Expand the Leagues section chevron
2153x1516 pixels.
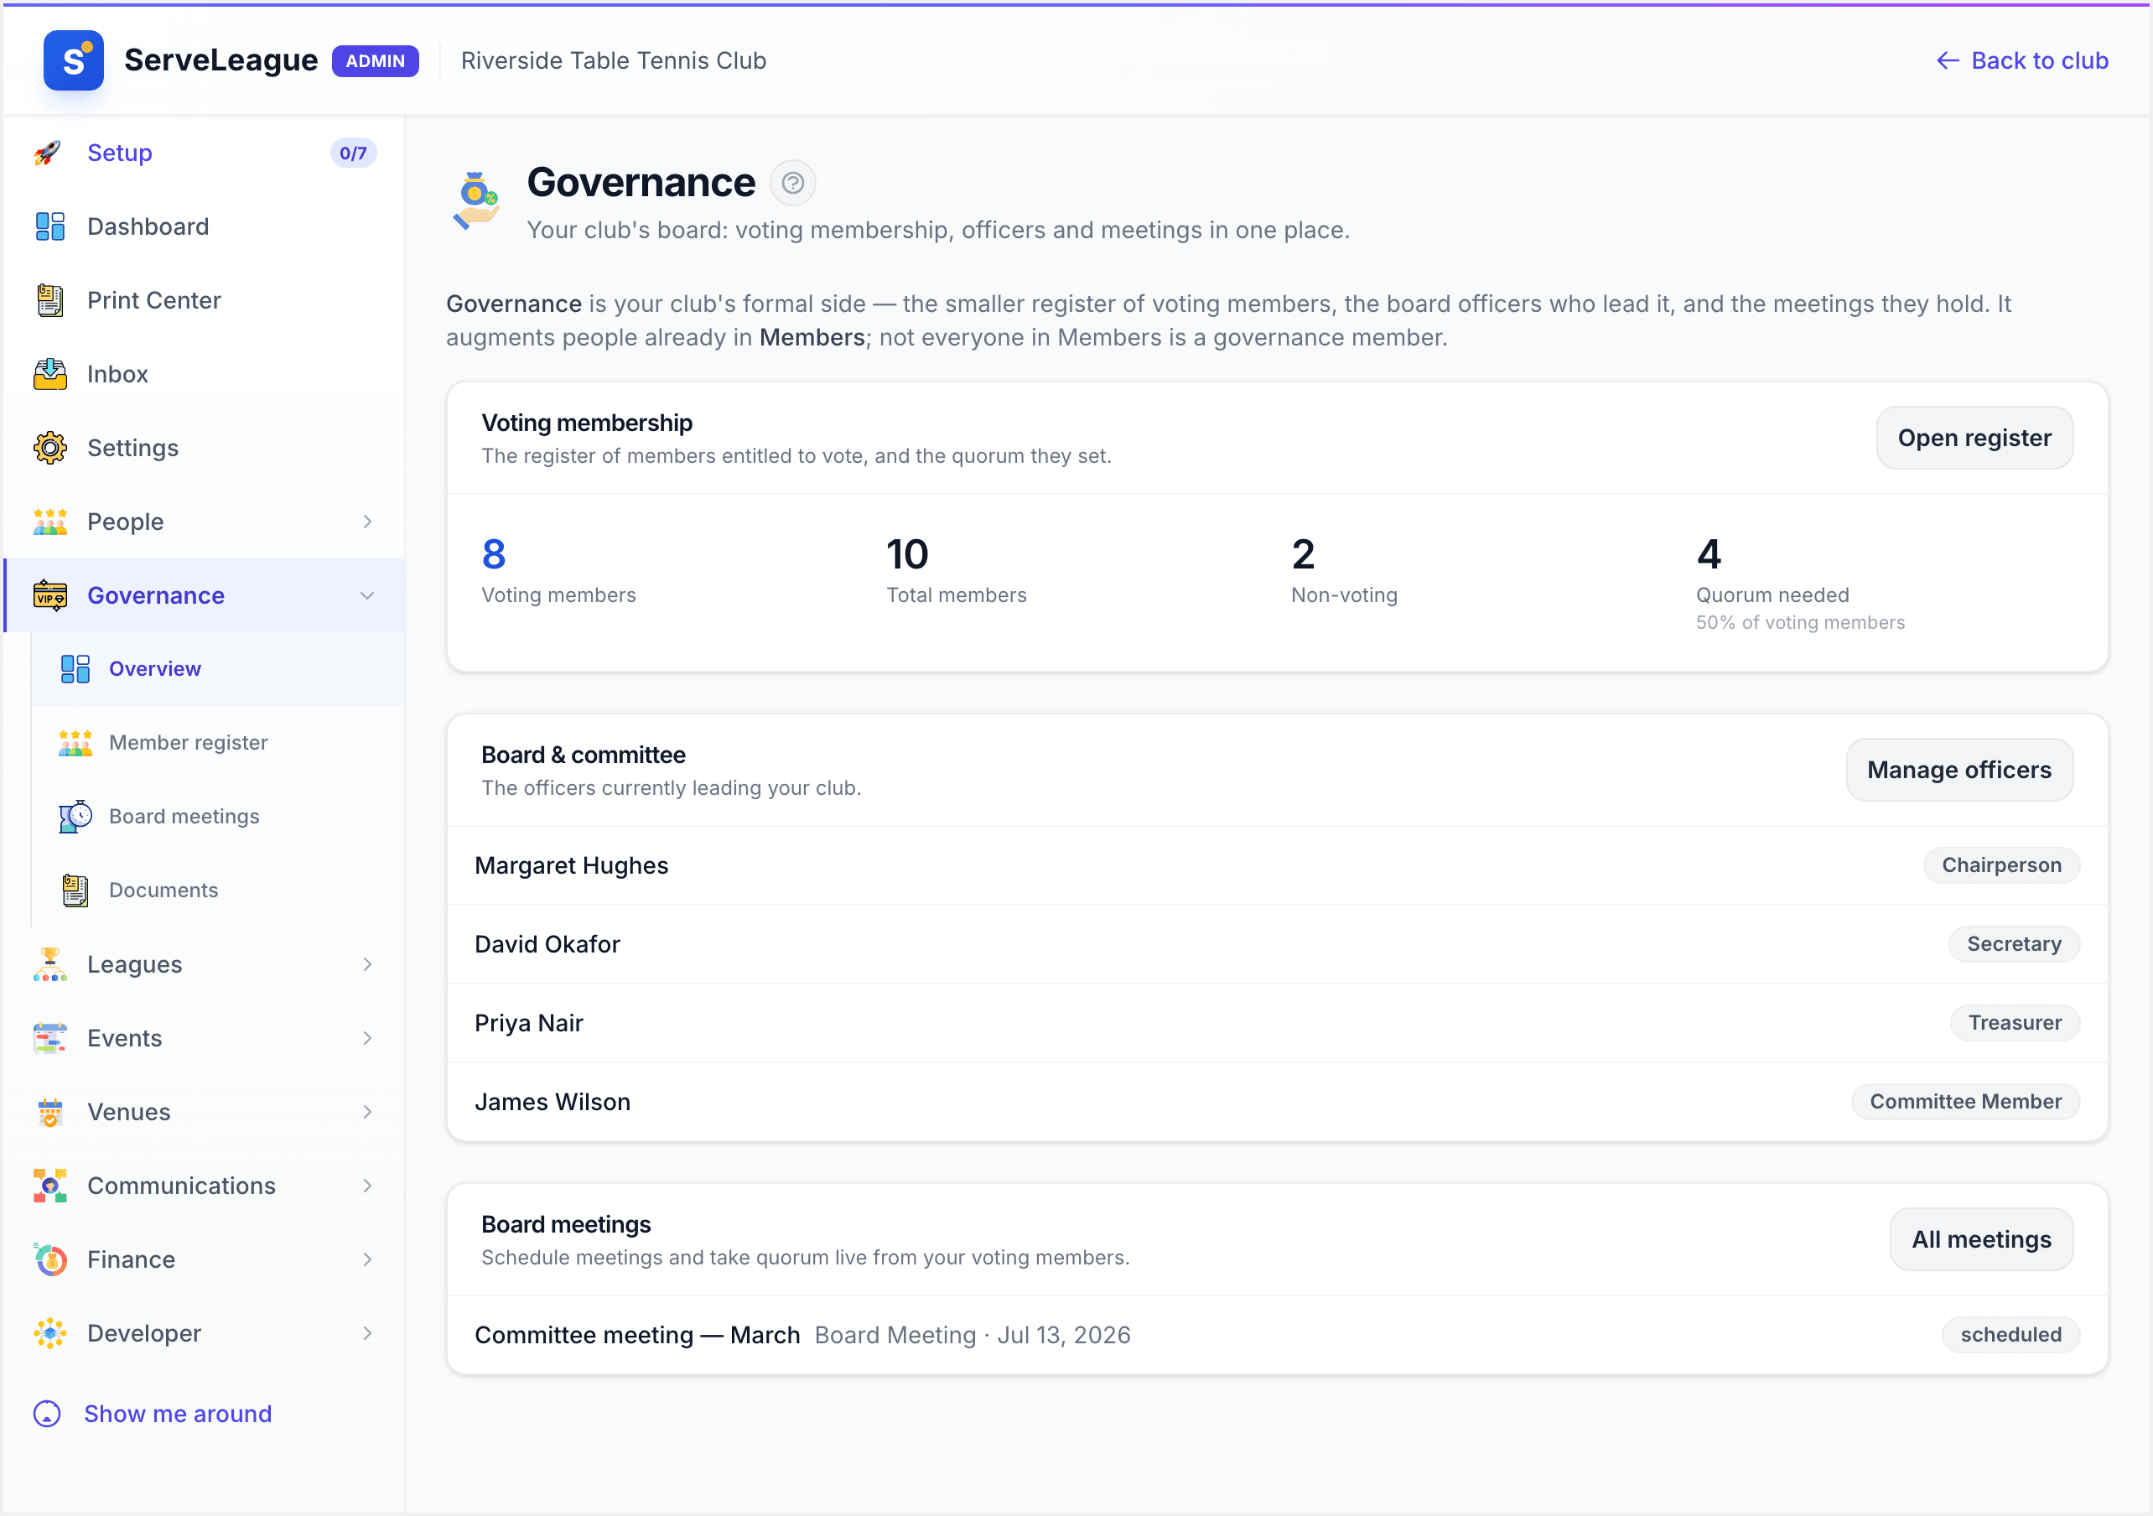click(x=367, y=964)
